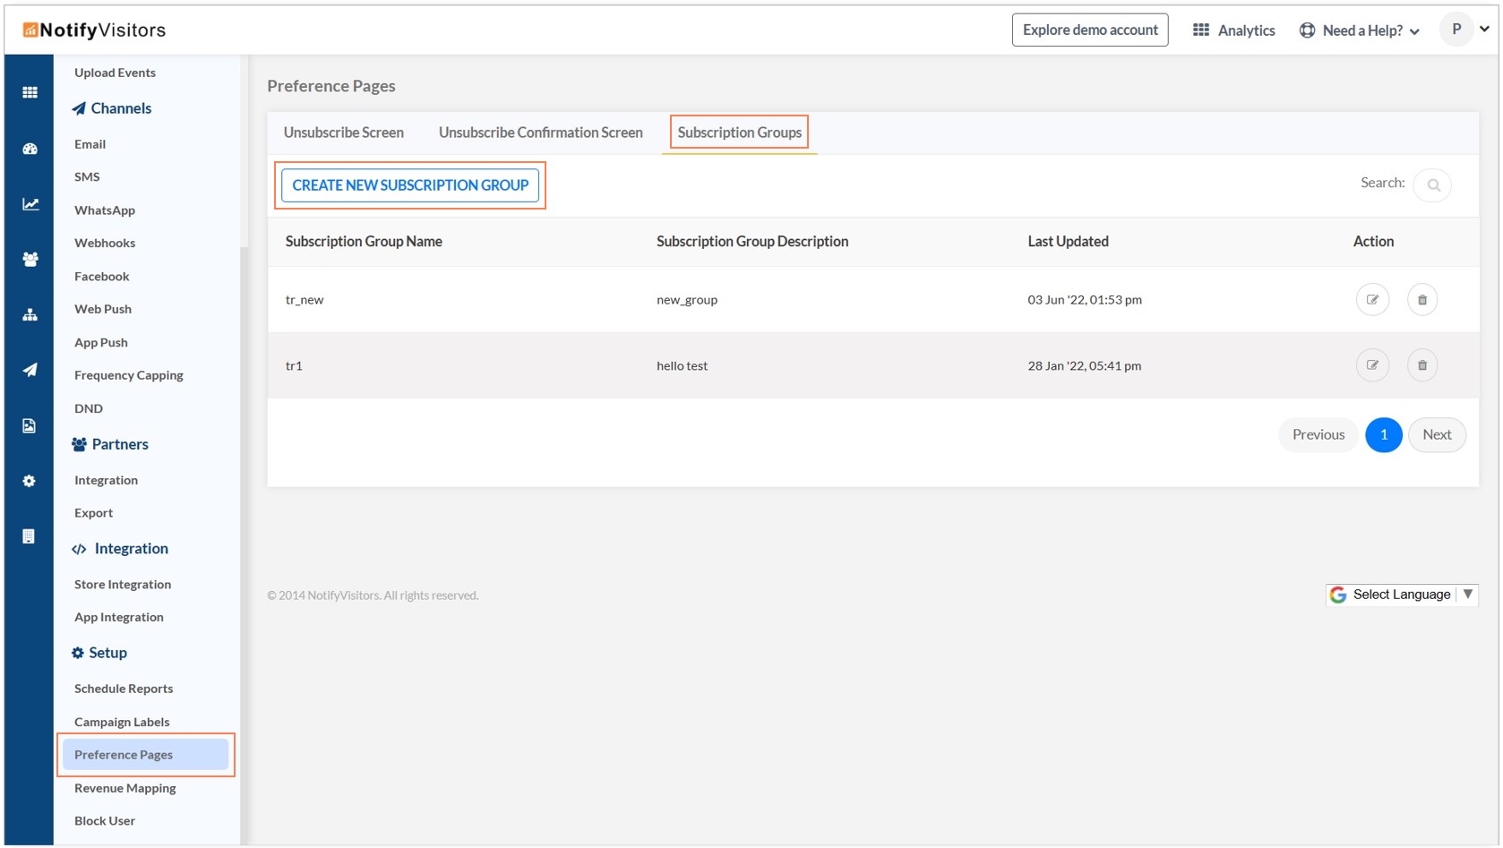Open Export in sidebar
Image resolution: width=1503 pixels, height=848 pixels.
click(x=93, y=513)
